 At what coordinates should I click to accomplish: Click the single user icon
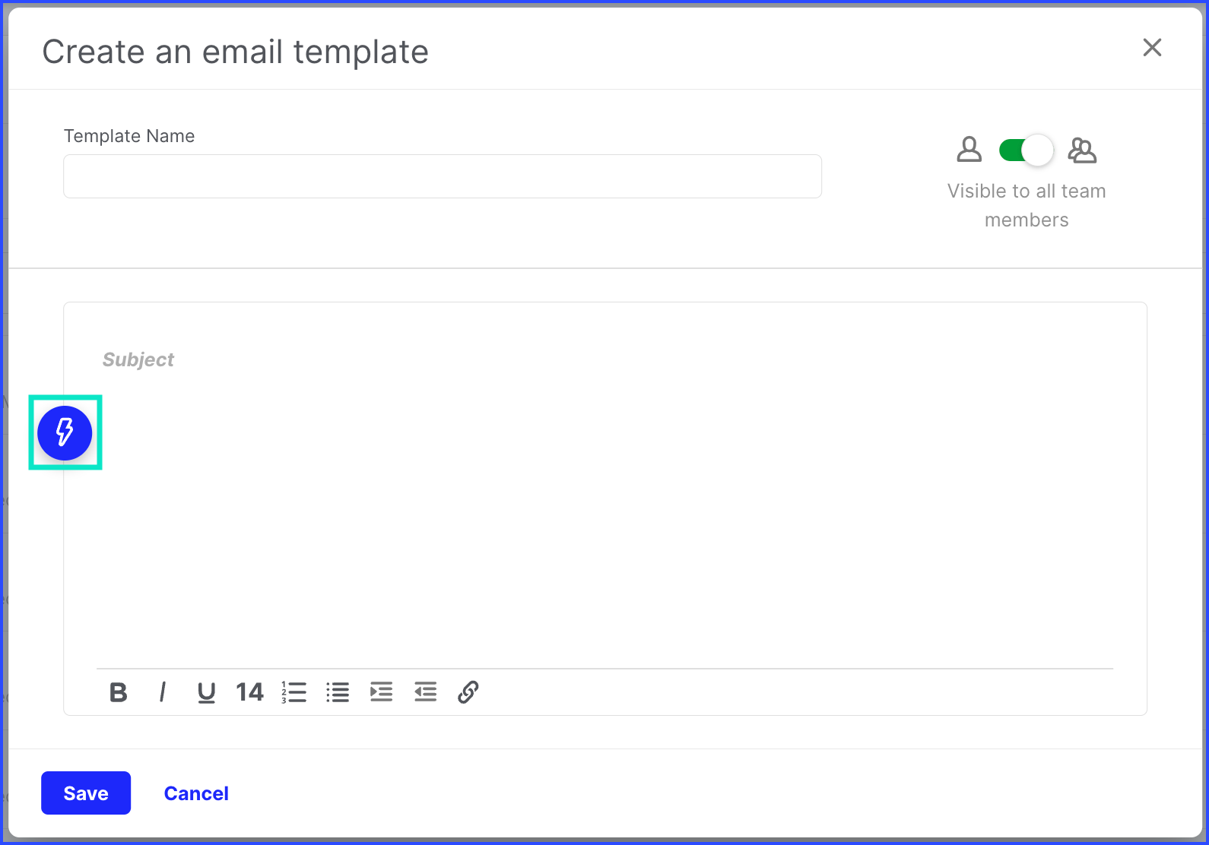pyautogui.click(x=969, y=150)
